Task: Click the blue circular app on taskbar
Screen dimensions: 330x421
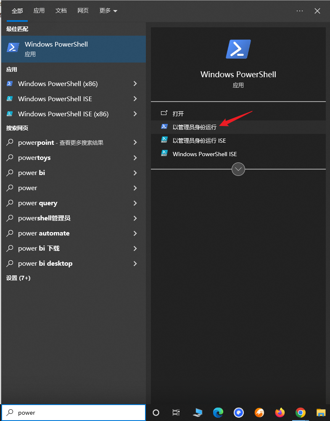Action: tap(238, 413)
